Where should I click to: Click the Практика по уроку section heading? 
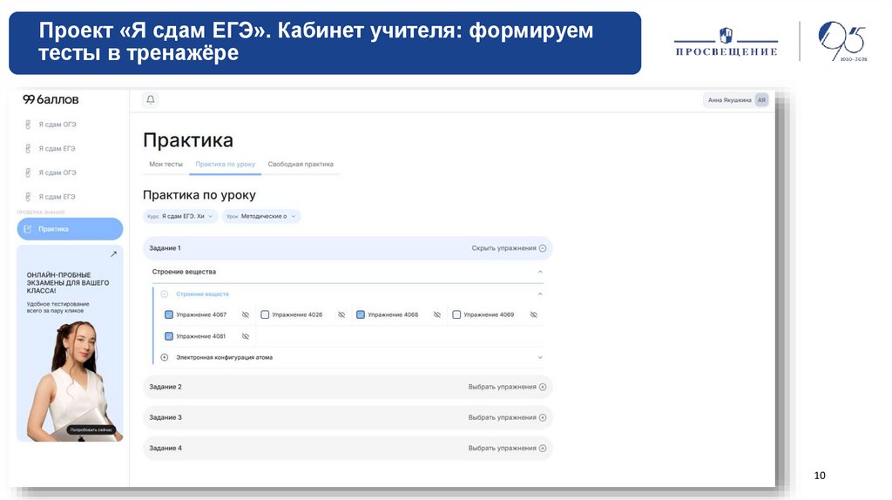(199, 195)
